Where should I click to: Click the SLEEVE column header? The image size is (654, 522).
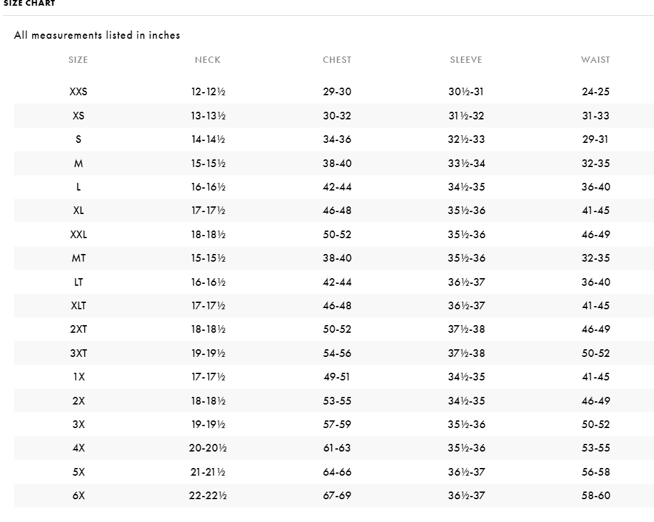pos(466,60)
